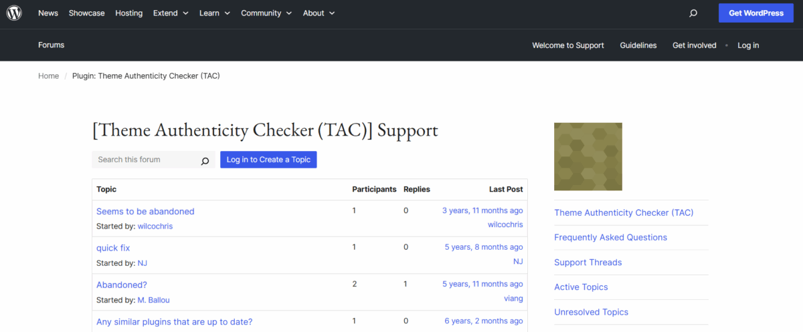803x332 pixels.
Task: Click the Topic column header
Action: click(x=106, y=190)
